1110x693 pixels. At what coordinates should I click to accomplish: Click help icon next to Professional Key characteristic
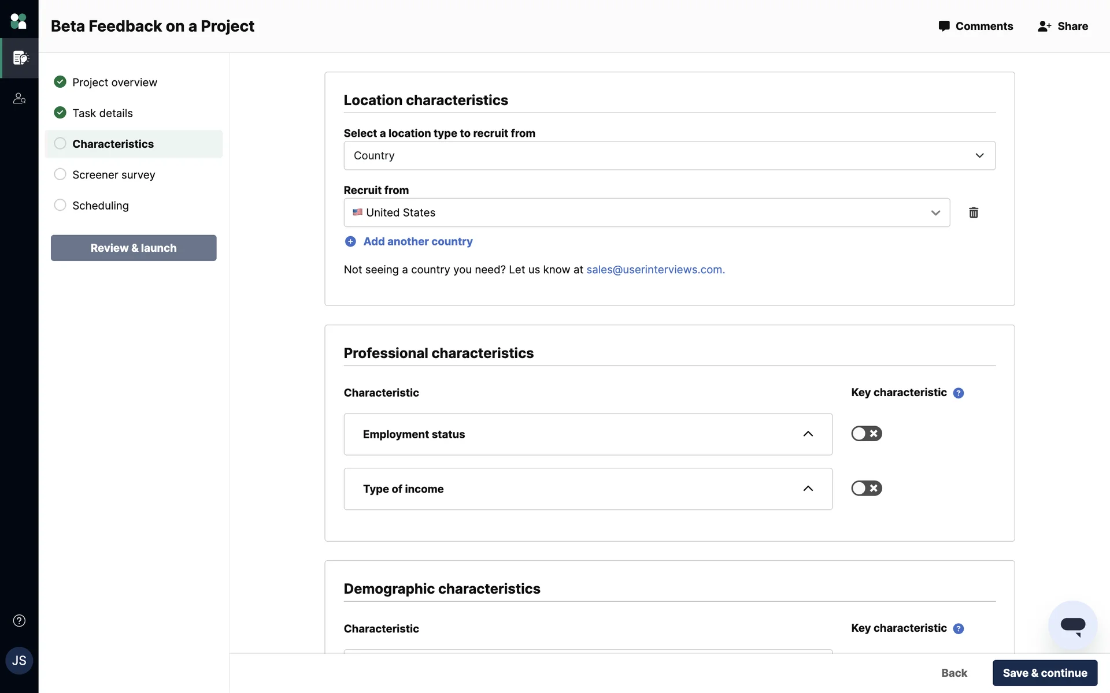tap(959, 393)
